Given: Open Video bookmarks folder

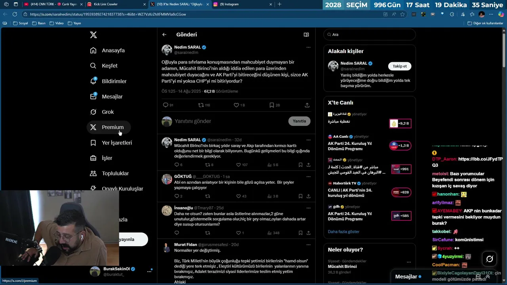Looking at the screenshot, I should [x=57, y=23].
